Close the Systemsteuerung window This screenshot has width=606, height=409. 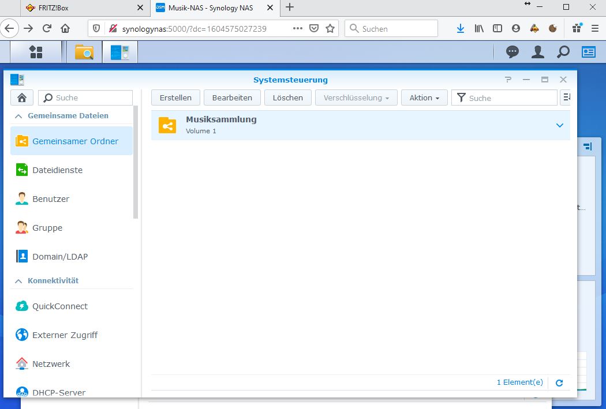point(563,80)
